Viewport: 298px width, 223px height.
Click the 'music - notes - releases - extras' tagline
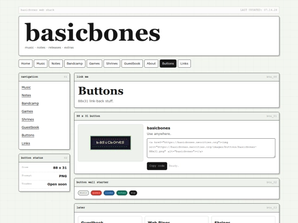tap(49, 47)
